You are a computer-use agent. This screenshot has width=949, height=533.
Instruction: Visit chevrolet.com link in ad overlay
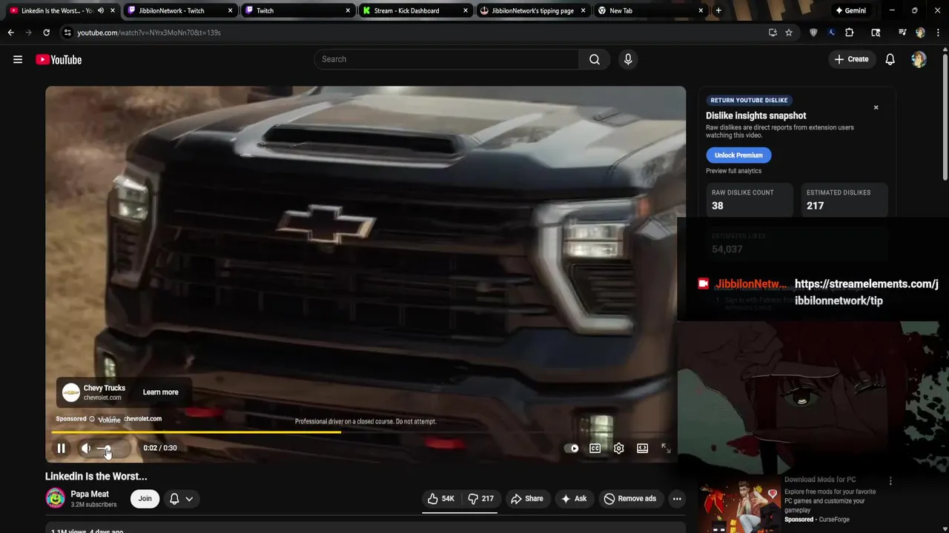click(142, 419)
